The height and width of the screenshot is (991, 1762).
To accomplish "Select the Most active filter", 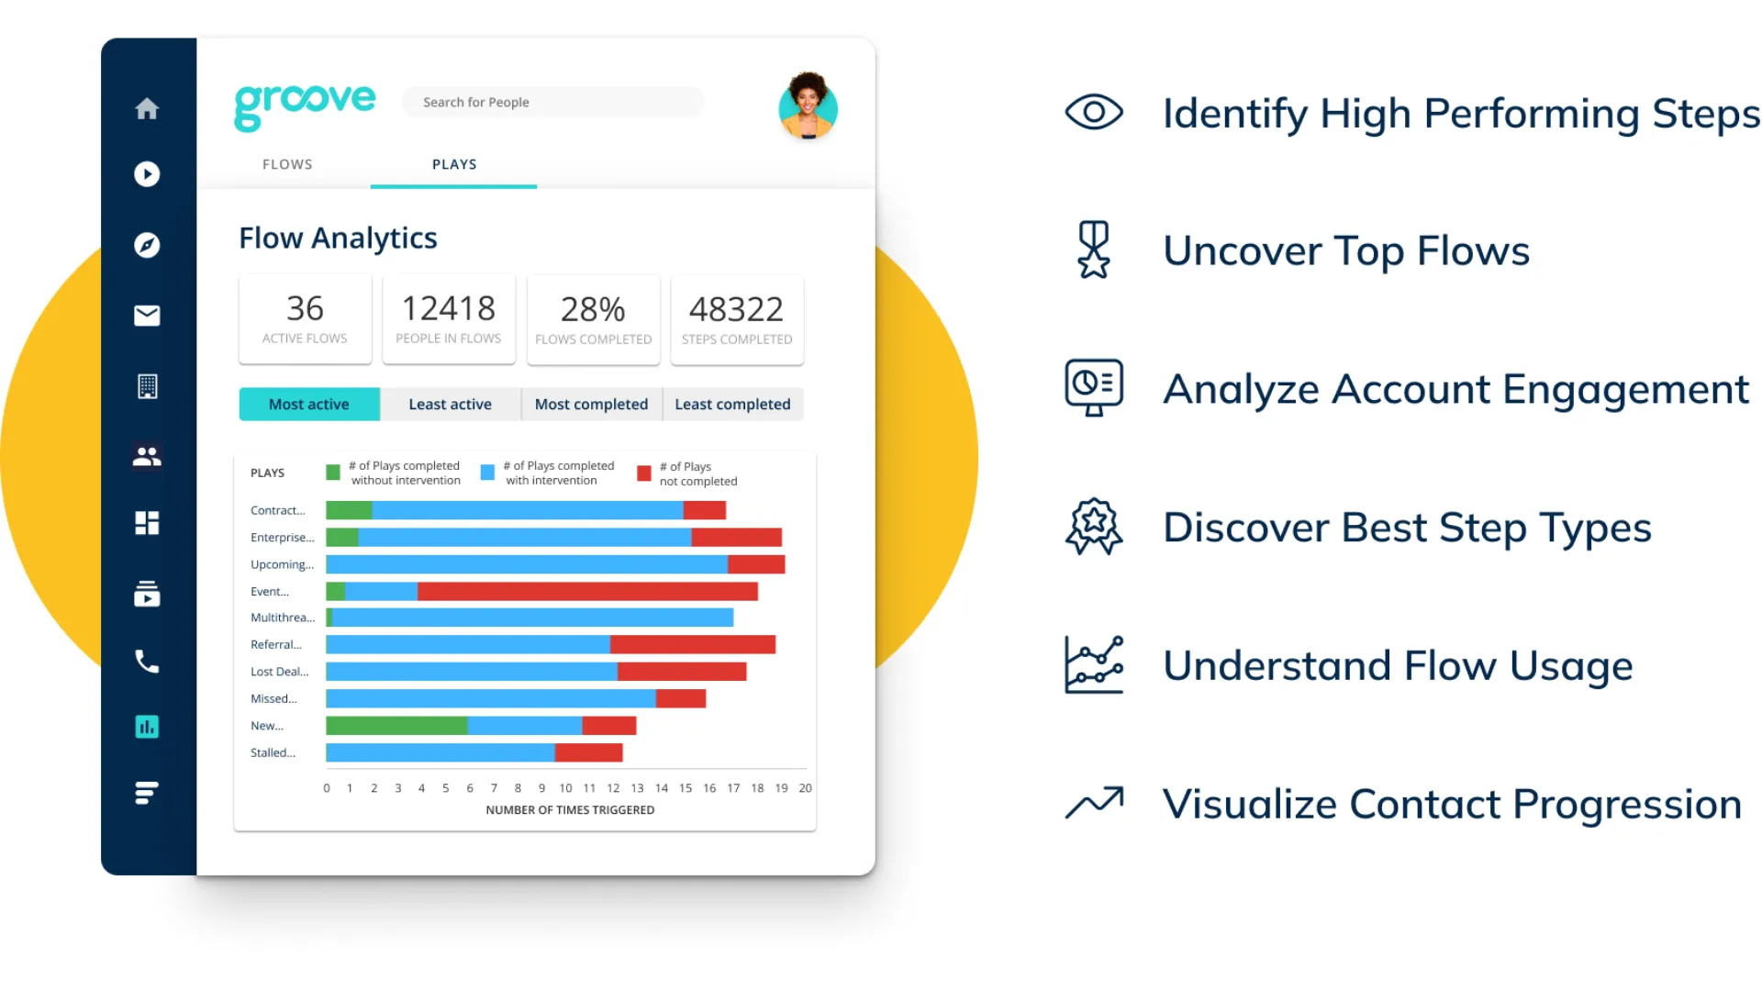I will click(309, 405).
